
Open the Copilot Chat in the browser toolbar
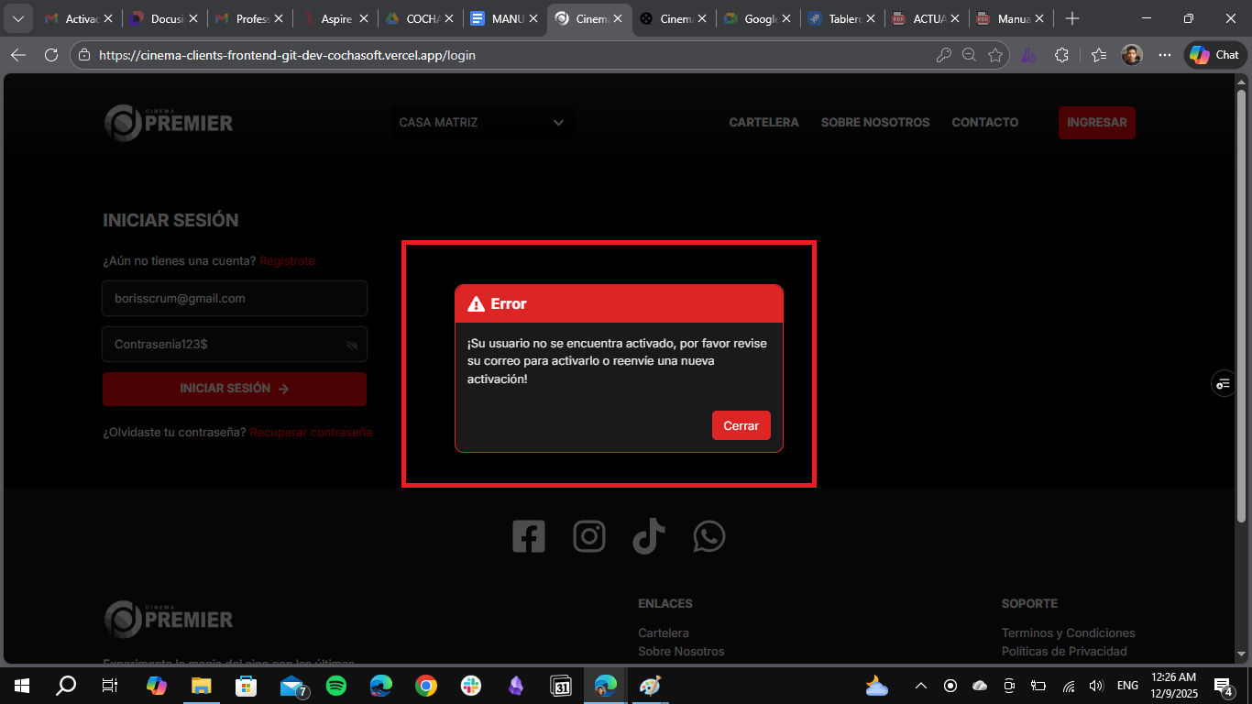[x=1214, y=54]
